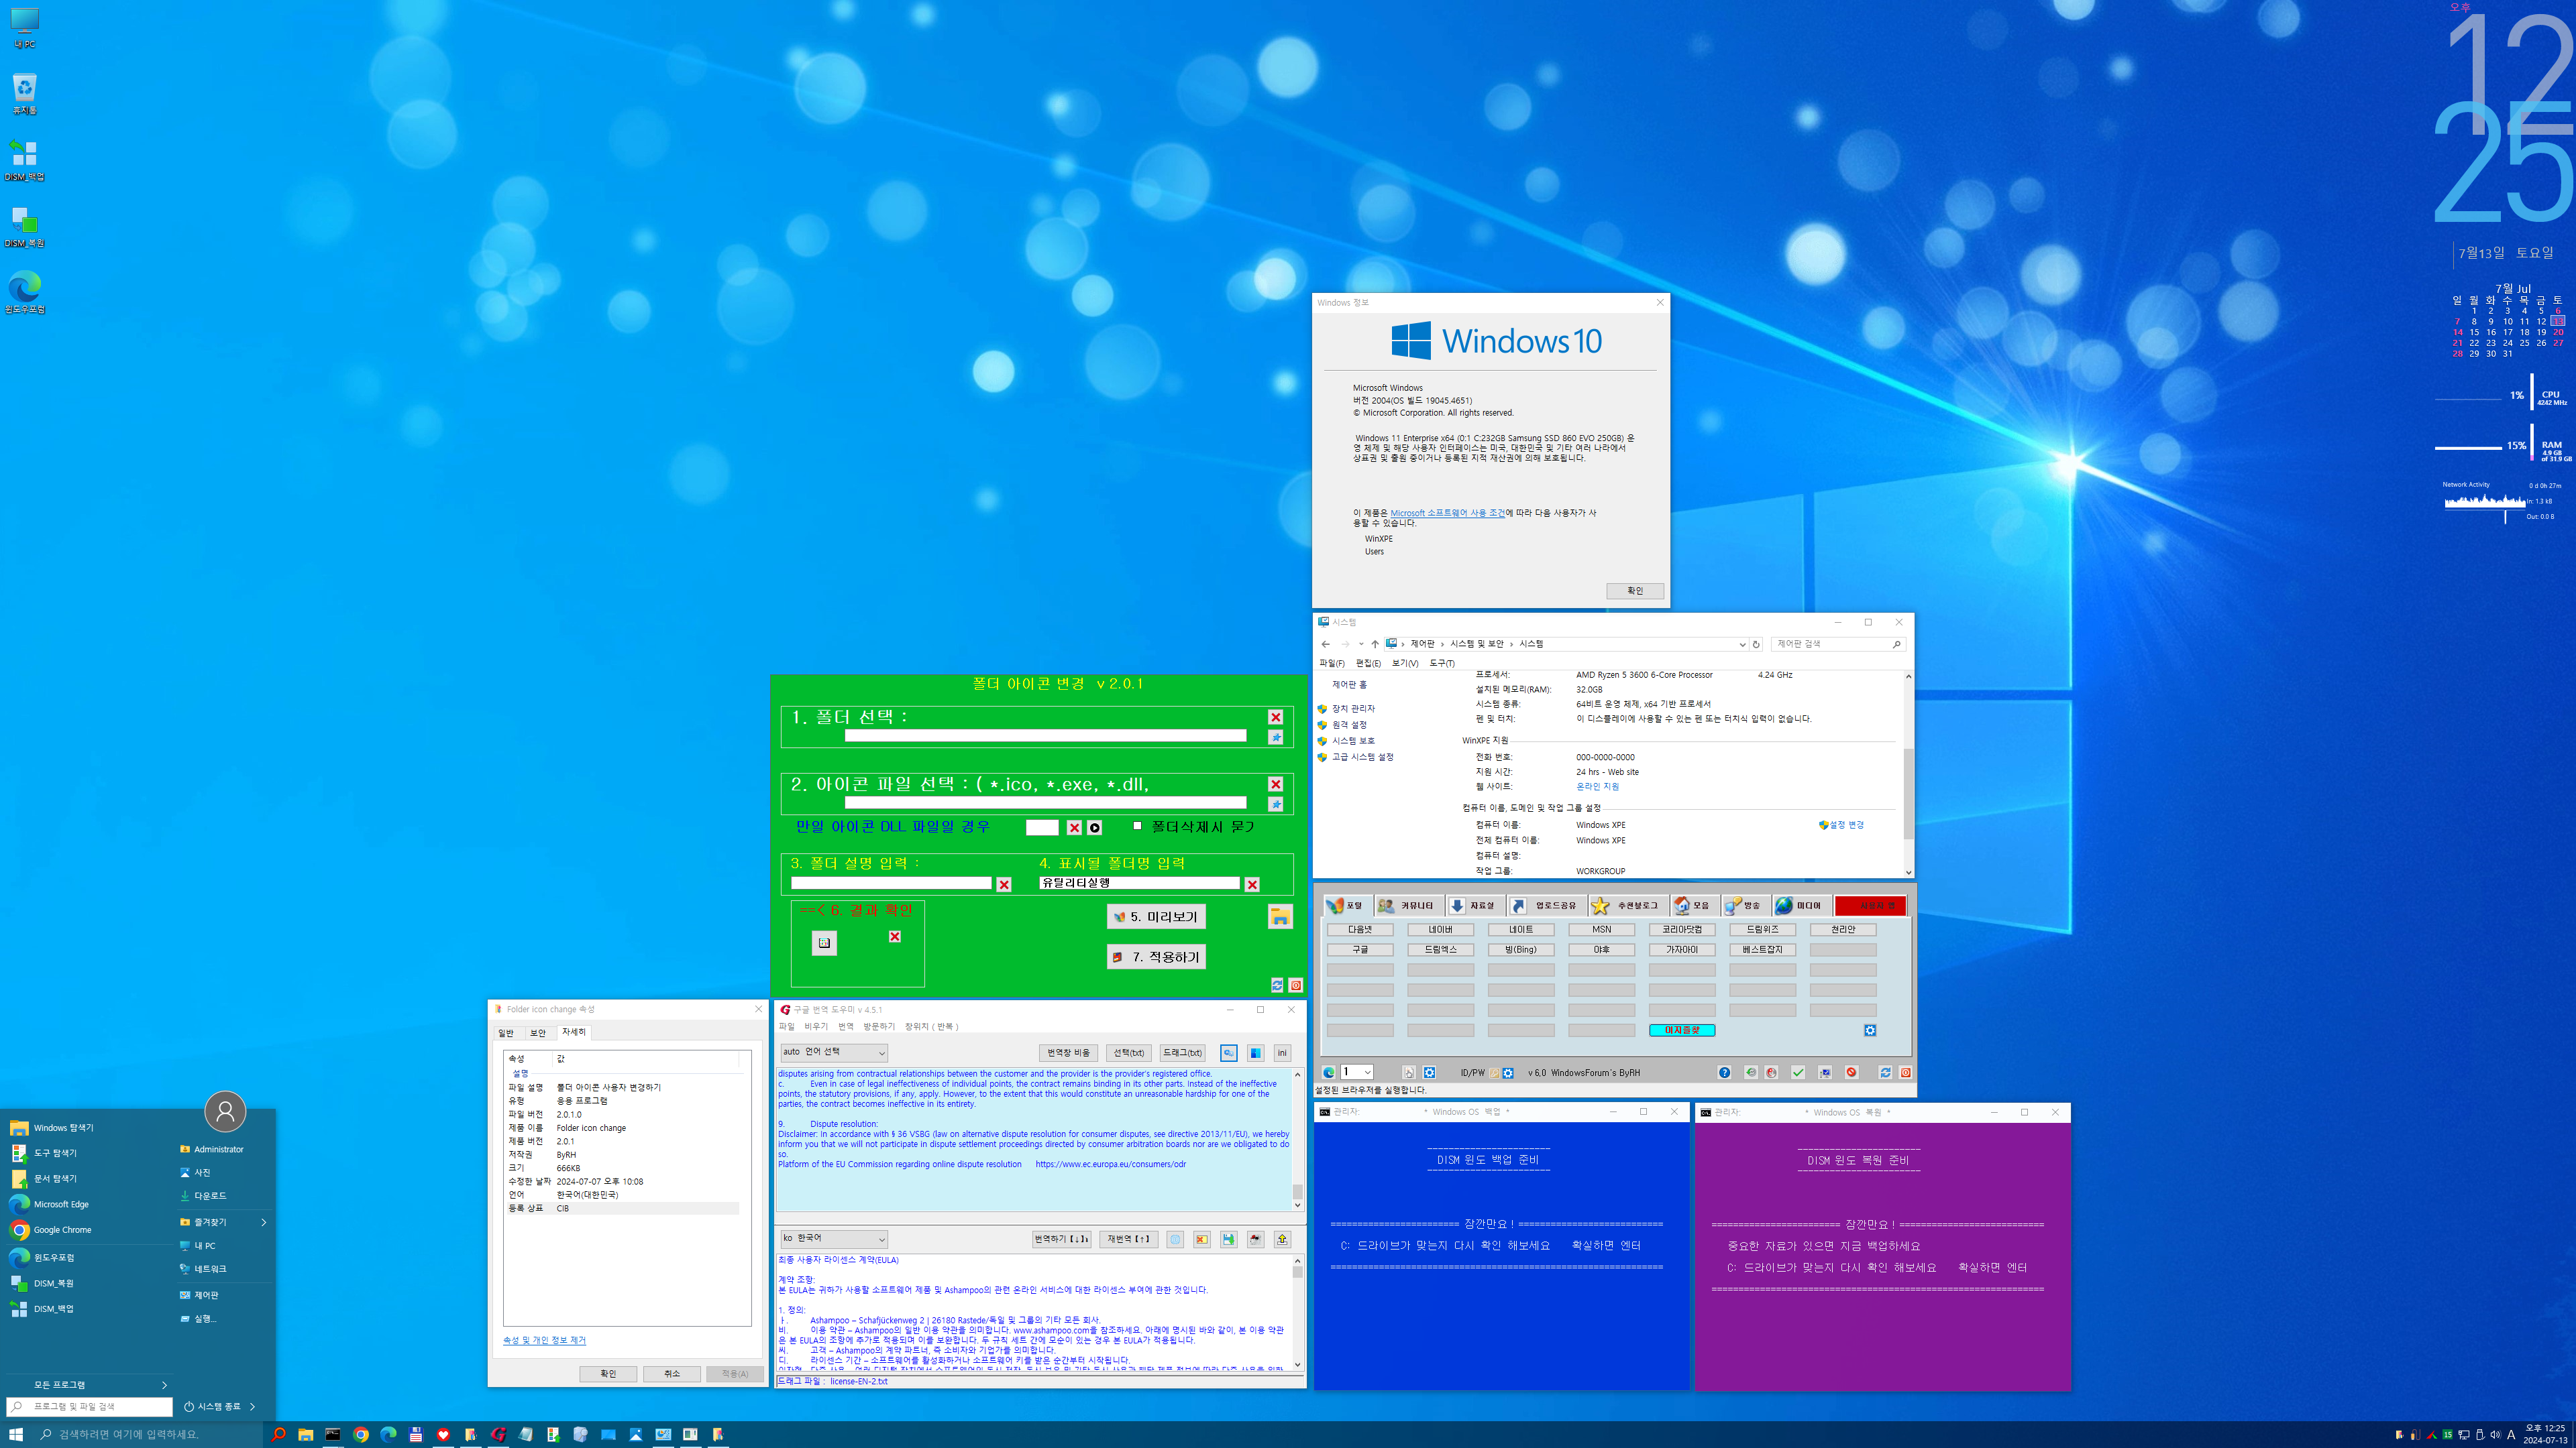
Task: Open the 'auto 언어 선택' source language dropdown
Action: coord(834,1052)
